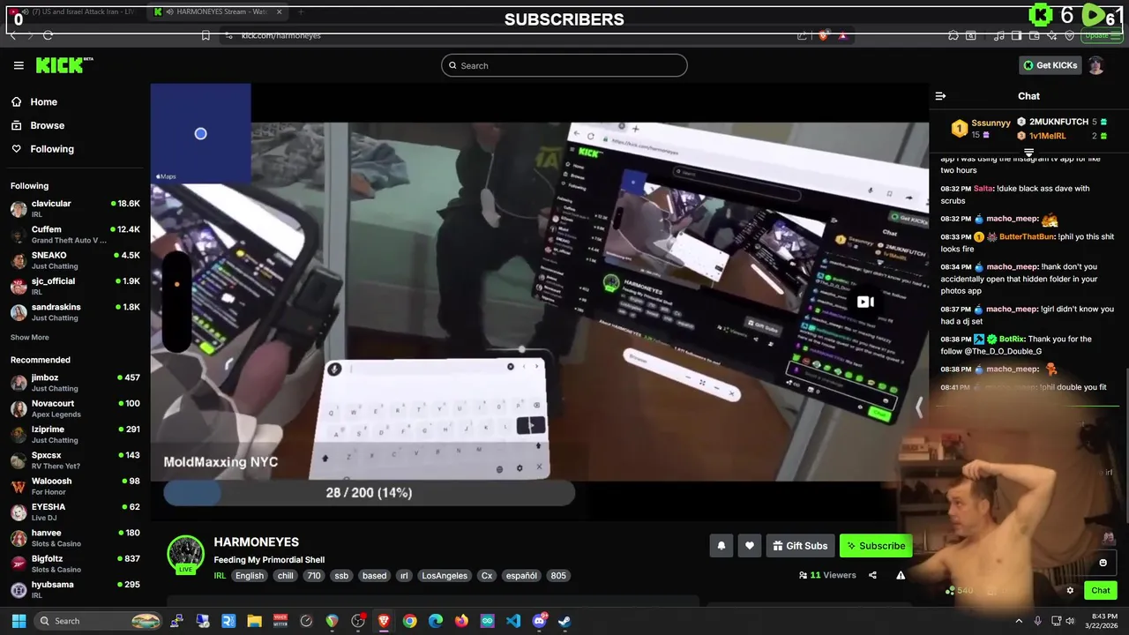Click the based tag
The width and height of the screenshot is (1129, 635).
click(375, 575)
